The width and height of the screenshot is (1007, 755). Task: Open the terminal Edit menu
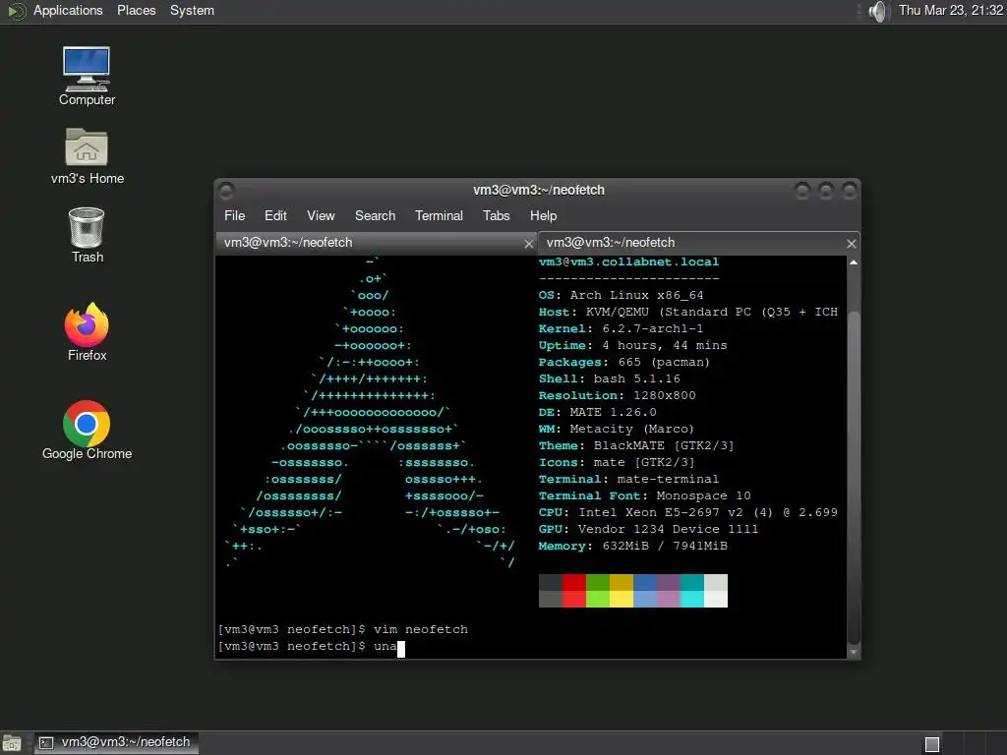pos(275,215)
